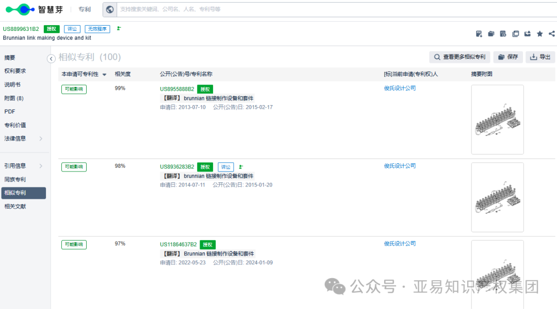Click the copy-window icon in the toolbar

516,33
